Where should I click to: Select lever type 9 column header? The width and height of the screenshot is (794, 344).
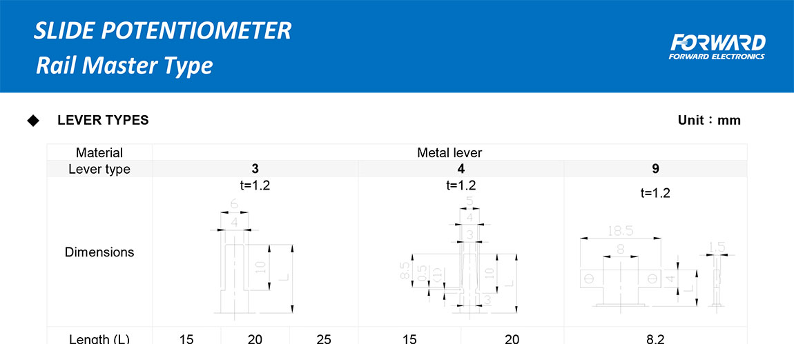coord(655,170)
